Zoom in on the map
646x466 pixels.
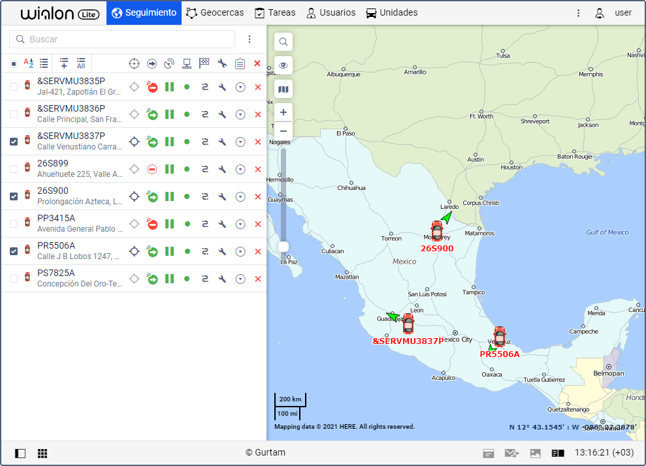pyautogui.click(x=283, y=112)
